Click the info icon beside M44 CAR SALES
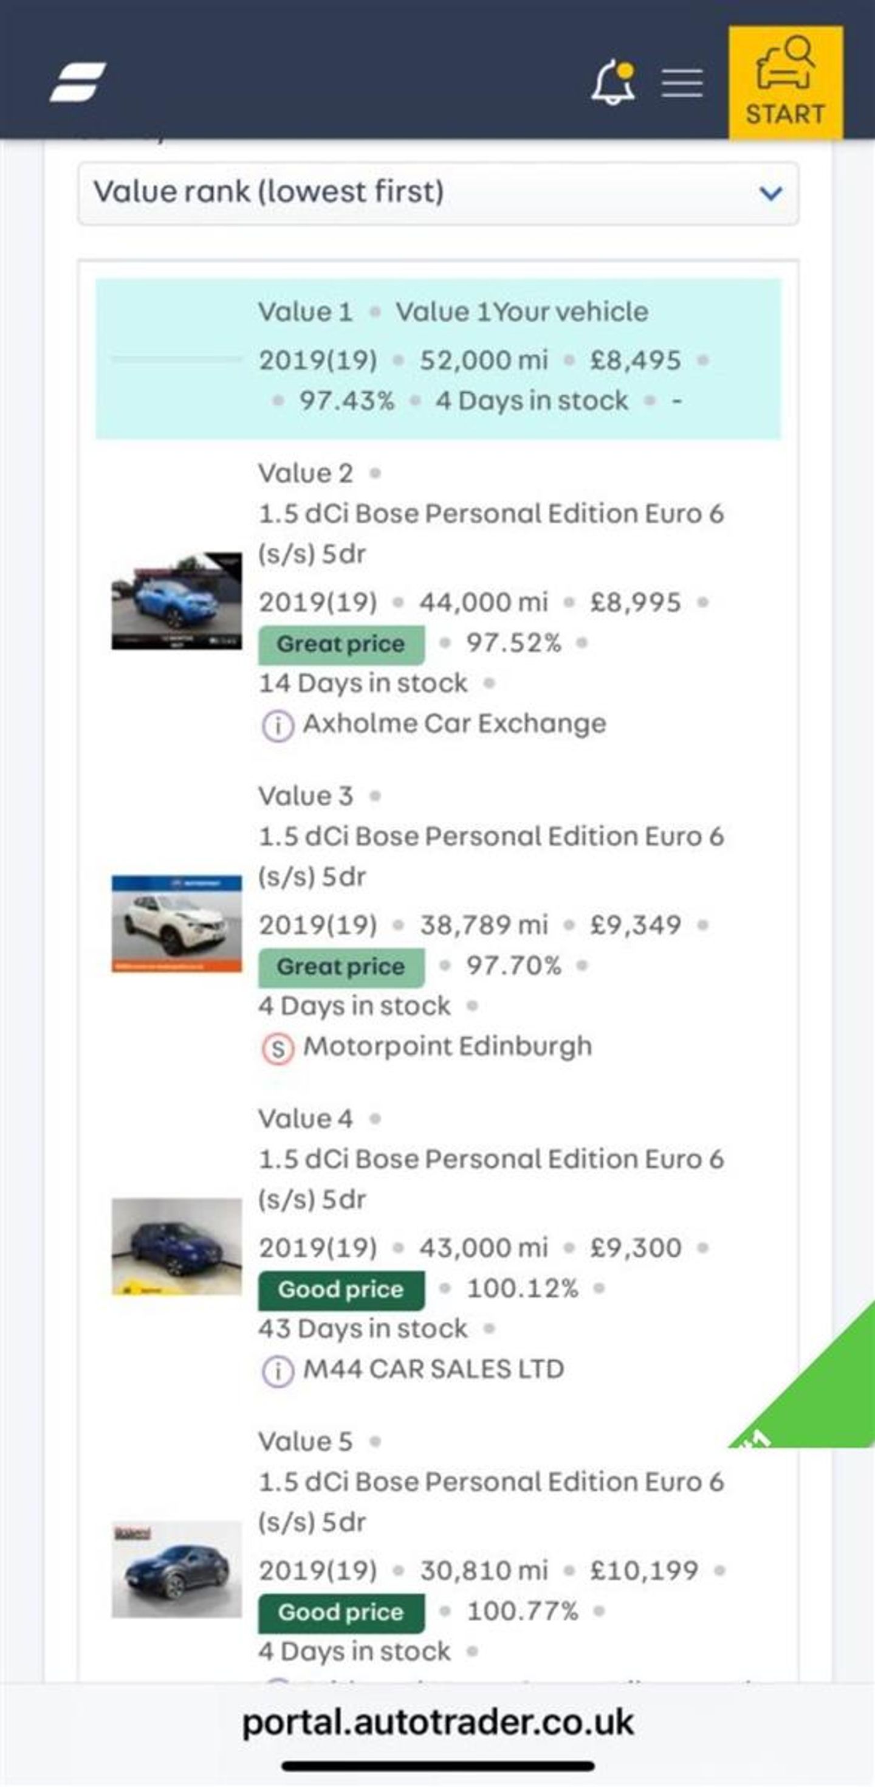The image size is (875, 1787). [x=277, y=1370]
